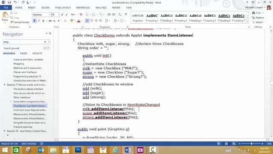Open Photoshop from the Windows taskbar
273x154 pixels.
[78, 150]
